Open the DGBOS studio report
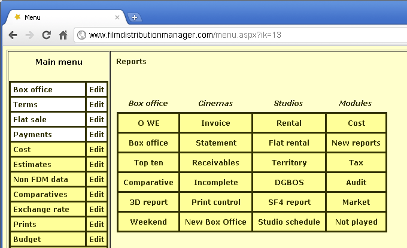The width and height of the screenshot is (407, 248). point(289,183)
